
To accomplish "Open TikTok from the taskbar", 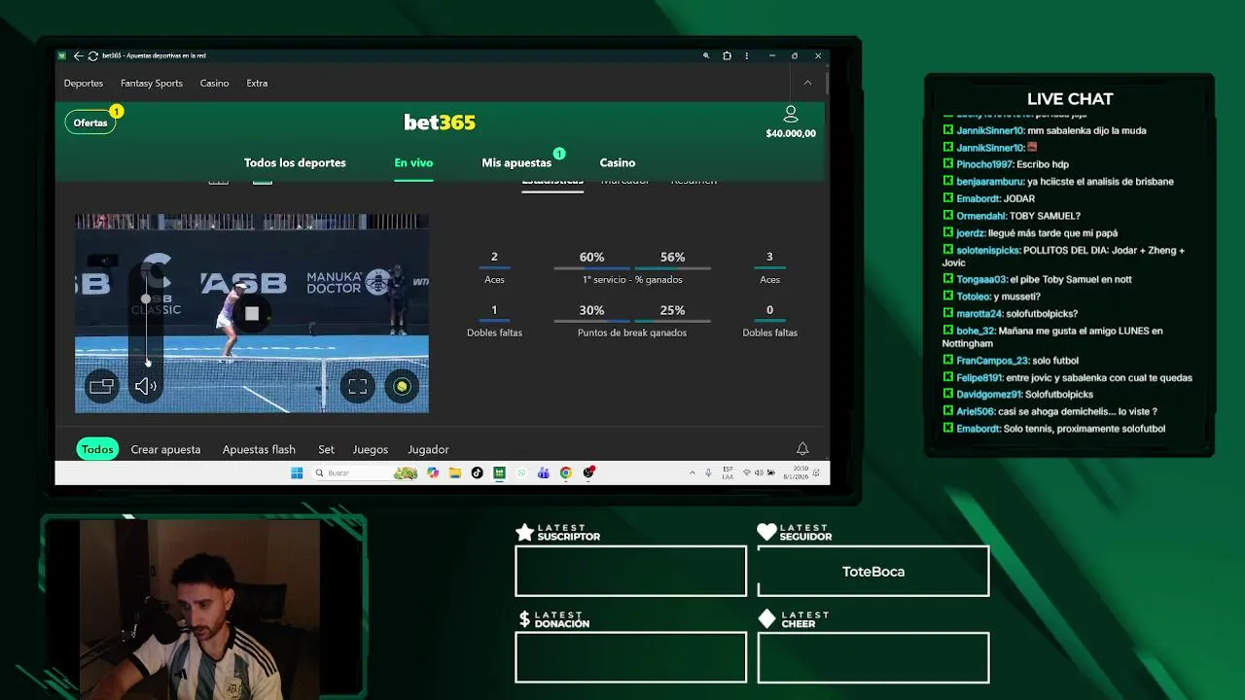I will pyautogui.click(x=477, y=472).
